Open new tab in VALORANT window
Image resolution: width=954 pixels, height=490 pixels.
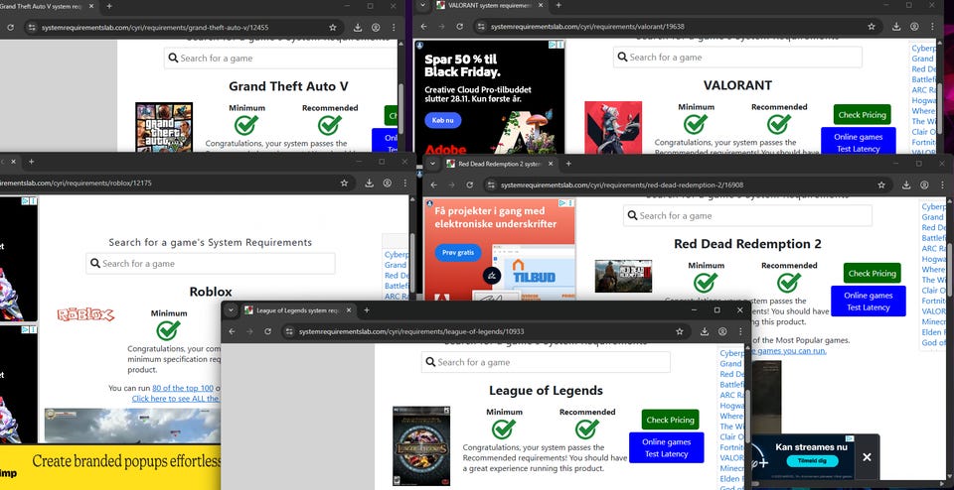click(x=557, y=6)
